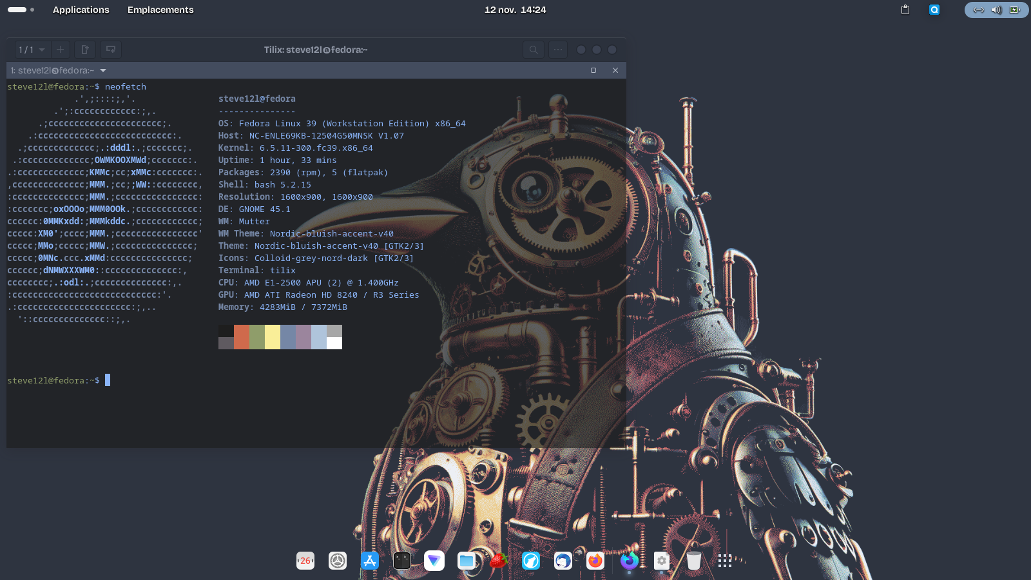Open the Files folder icon in dock
Viewport: 1031px width, 580px height.
467,561
